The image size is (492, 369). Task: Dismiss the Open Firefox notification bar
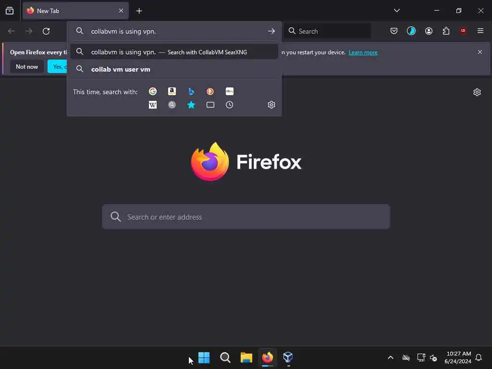[x=480, y=52]
